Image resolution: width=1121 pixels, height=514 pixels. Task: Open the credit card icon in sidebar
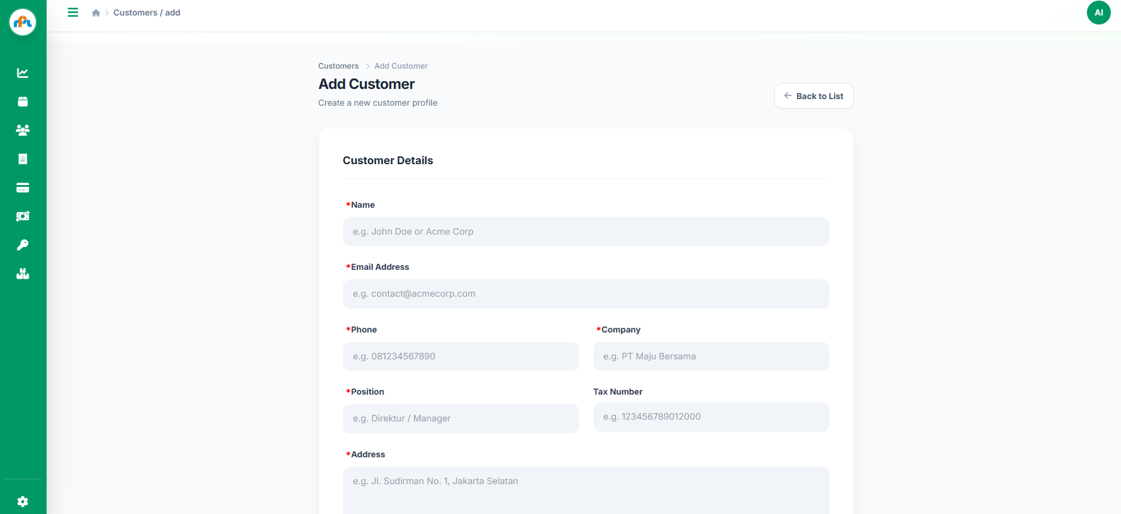23,187
